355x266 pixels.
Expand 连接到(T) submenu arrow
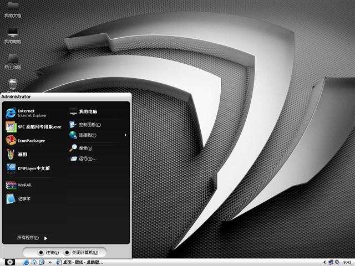point(125,135)
